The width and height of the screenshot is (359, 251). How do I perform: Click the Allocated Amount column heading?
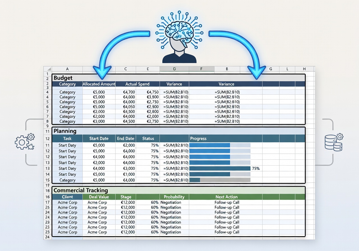99,84
